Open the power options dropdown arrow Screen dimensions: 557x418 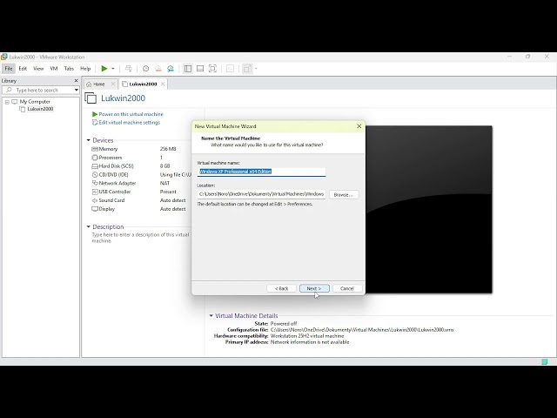tap(113, 69)
